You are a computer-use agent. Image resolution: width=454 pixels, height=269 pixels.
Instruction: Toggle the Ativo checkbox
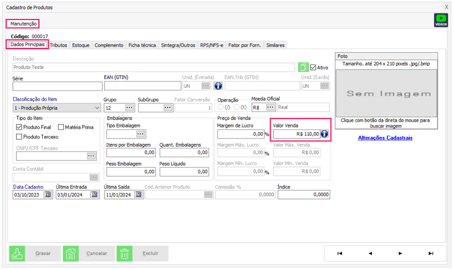314,68
